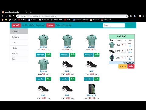Click the ตะกร้าสินค้า cart header

click(x=122, y=36)
